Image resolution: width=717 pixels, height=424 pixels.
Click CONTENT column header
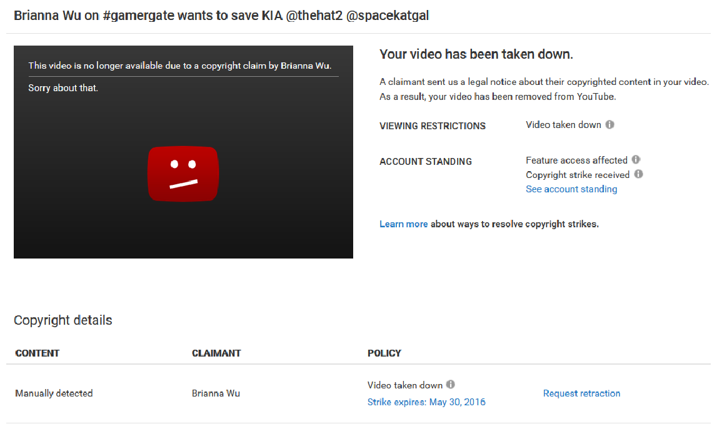(37, 353)
